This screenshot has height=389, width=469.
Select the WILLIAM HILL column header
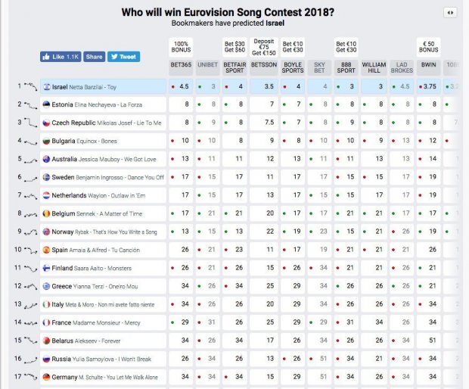pos(374,66)
